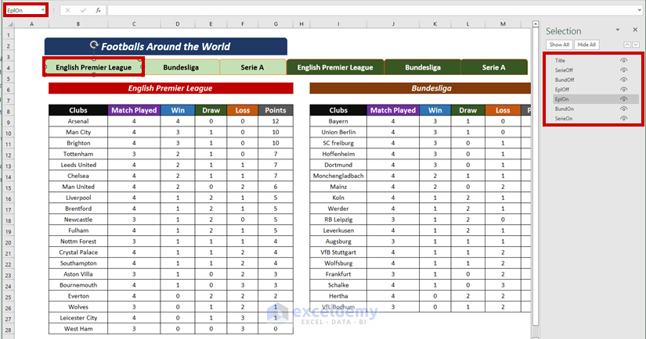The width and height of the screenshot is (646, 339).
Task: Select column C header
Action: [134, 24]
